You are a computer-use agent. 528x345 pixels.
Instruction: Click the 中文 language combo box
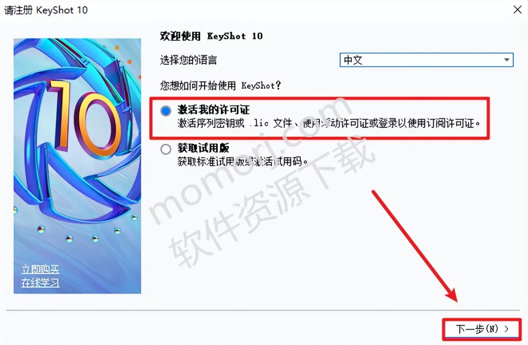[426, 60]
